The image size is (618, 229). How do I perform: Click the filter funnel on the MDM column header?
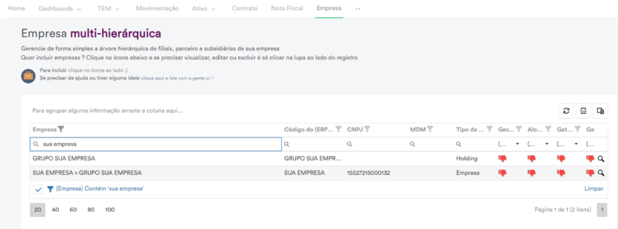(x=430, y=129)
